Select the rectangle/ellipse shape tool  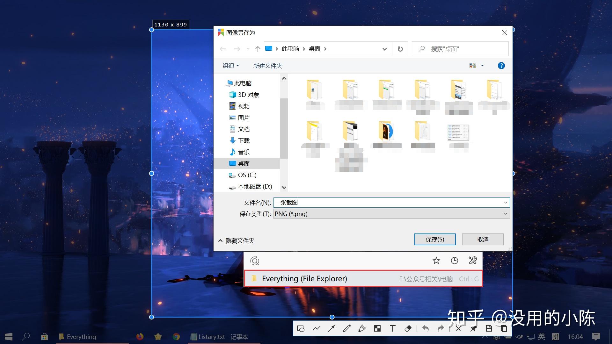(x=301, y=328)
